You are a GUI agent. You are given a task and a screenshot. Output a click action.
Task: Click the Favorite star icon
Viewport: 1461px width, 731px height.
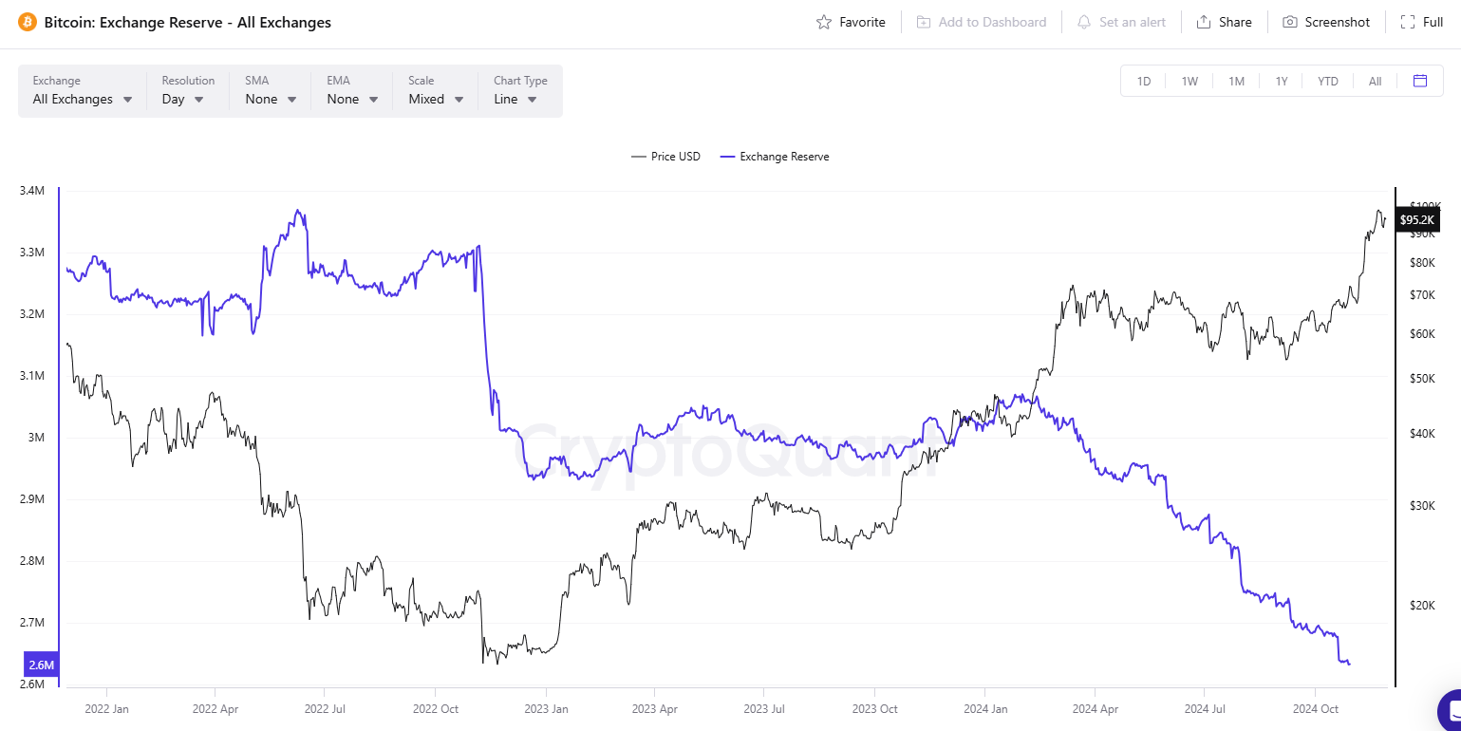824,22
